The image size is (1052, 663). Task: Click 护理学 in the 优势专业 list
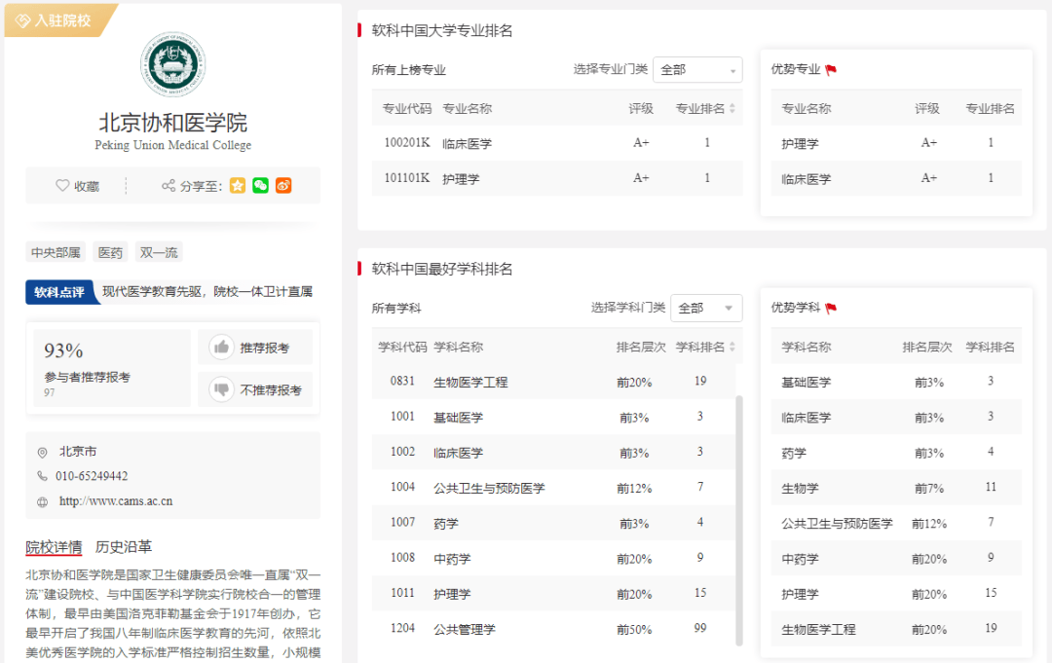point(800,143)
